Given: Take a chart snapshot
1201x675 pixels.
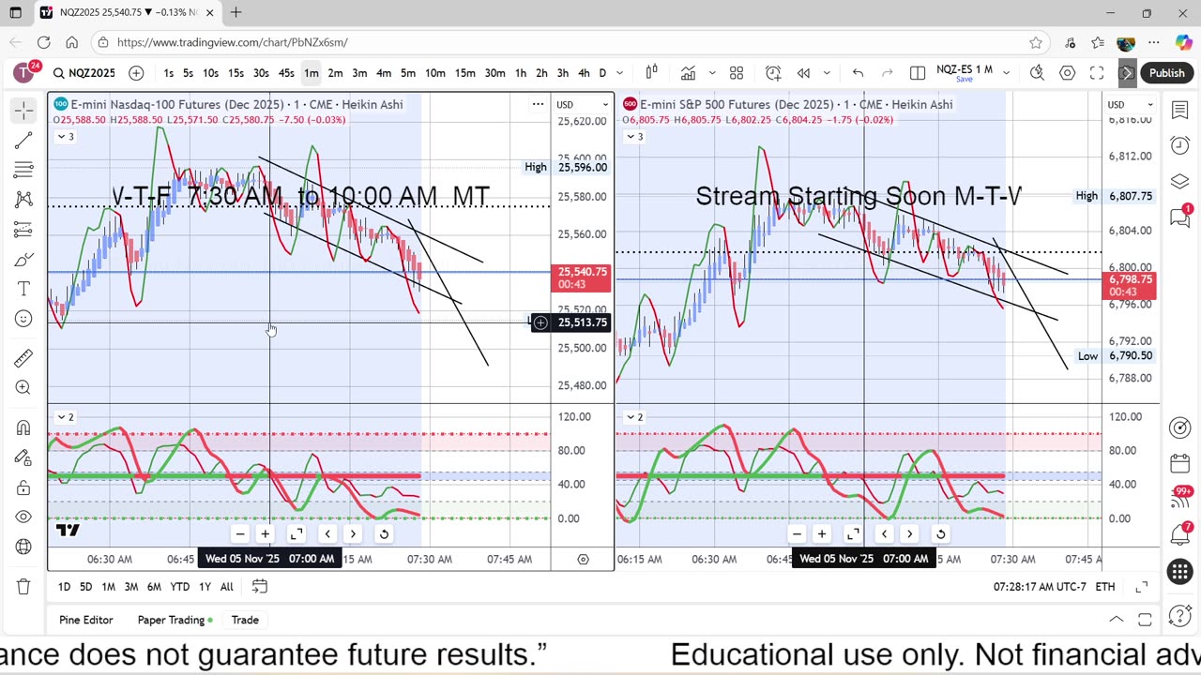Looking at the screenshot, I should (x=1127, y=73).
